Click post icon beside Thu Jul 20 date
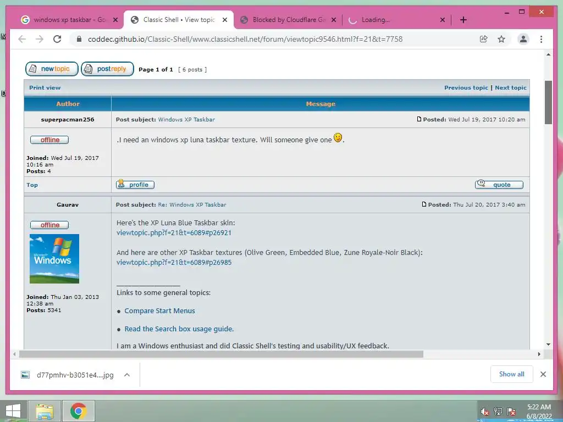The image size is (563, 422). tap(424, 204)
